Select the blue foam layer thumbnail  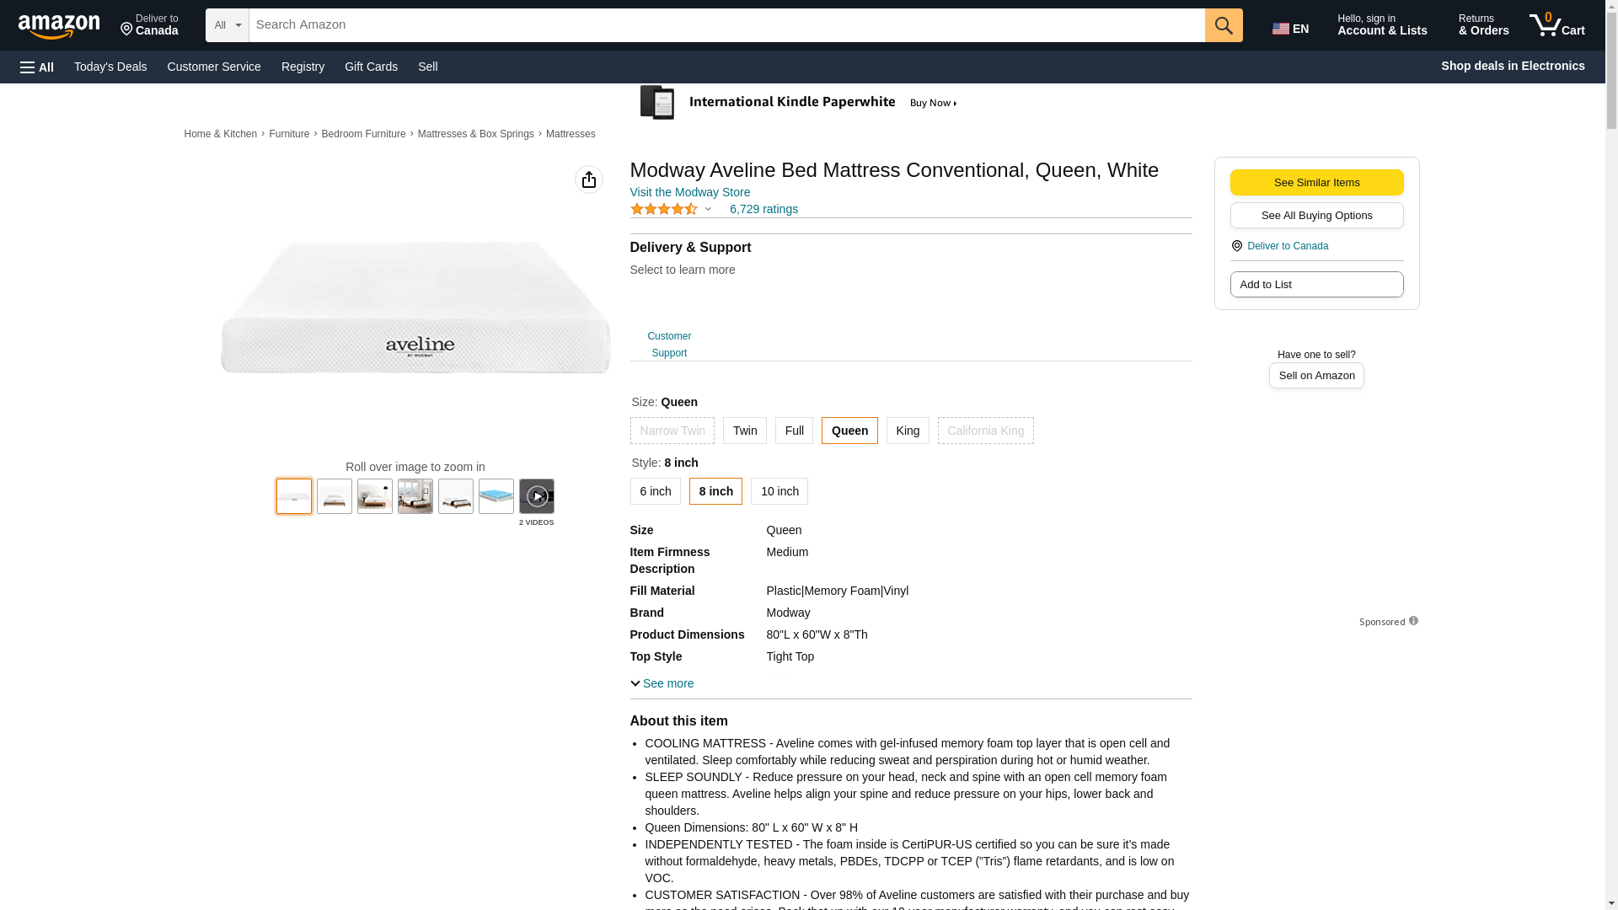[x=496, y=496]
